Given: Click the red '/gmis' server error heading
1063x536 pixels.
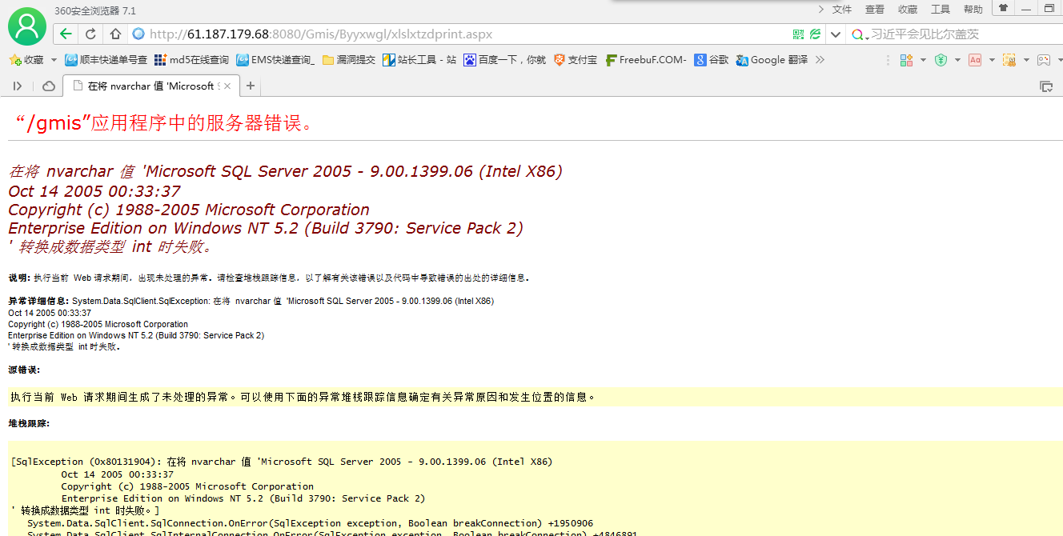Looking at the screenshot, I should click(x=164, y=123).
